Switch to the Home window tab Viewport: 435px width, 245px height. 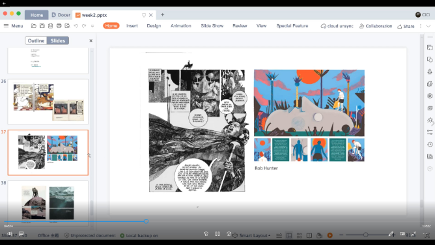tap(36, 15)
